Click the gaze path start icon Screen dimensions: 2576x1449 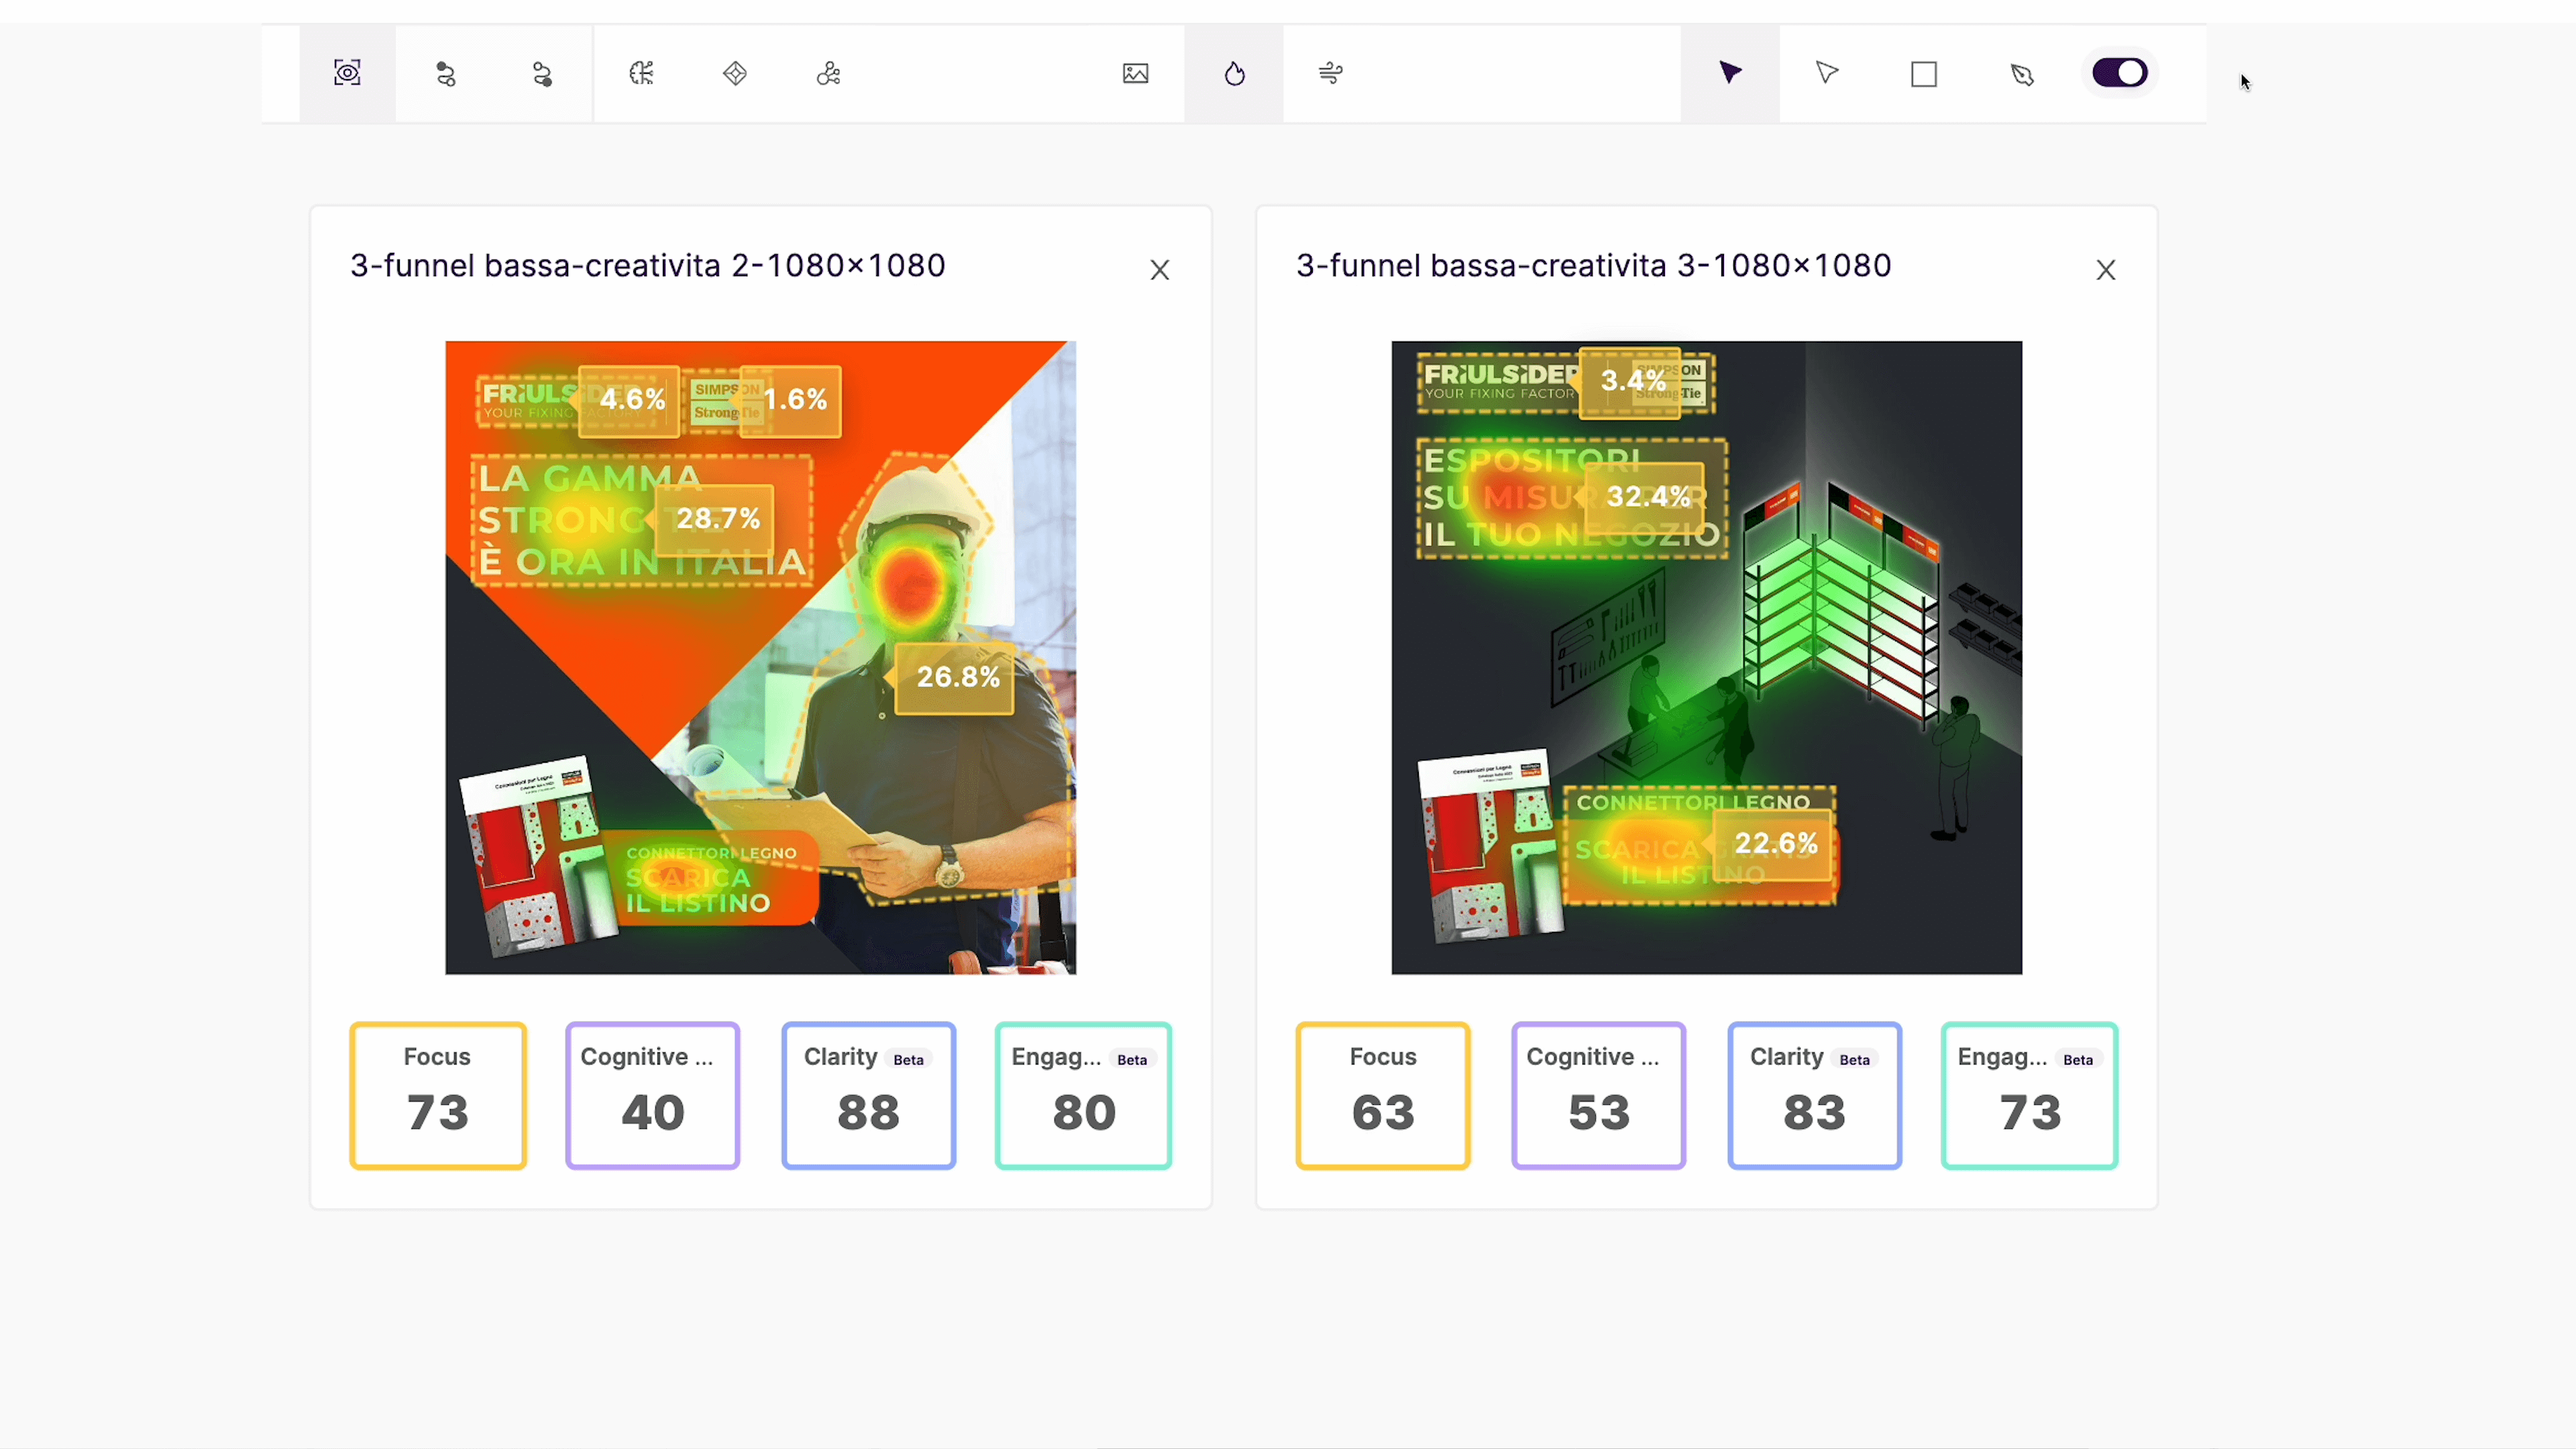coord(445,74)
